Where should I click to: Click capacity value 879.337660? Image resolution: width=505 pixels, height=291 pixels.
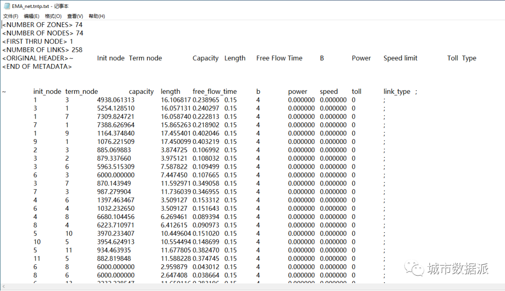click(114, 158)
